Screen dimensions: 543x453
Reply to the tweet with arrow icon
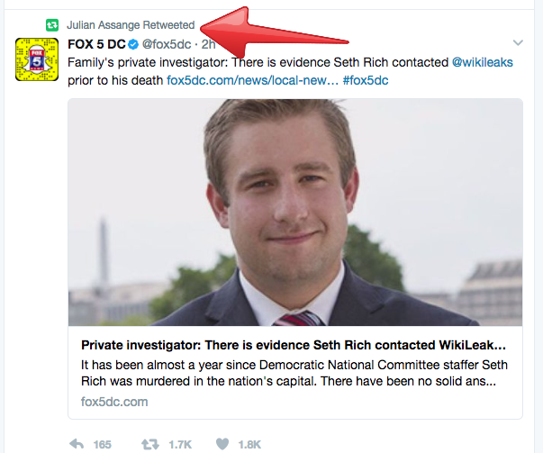pyautogui.click(x=77, y=444)
